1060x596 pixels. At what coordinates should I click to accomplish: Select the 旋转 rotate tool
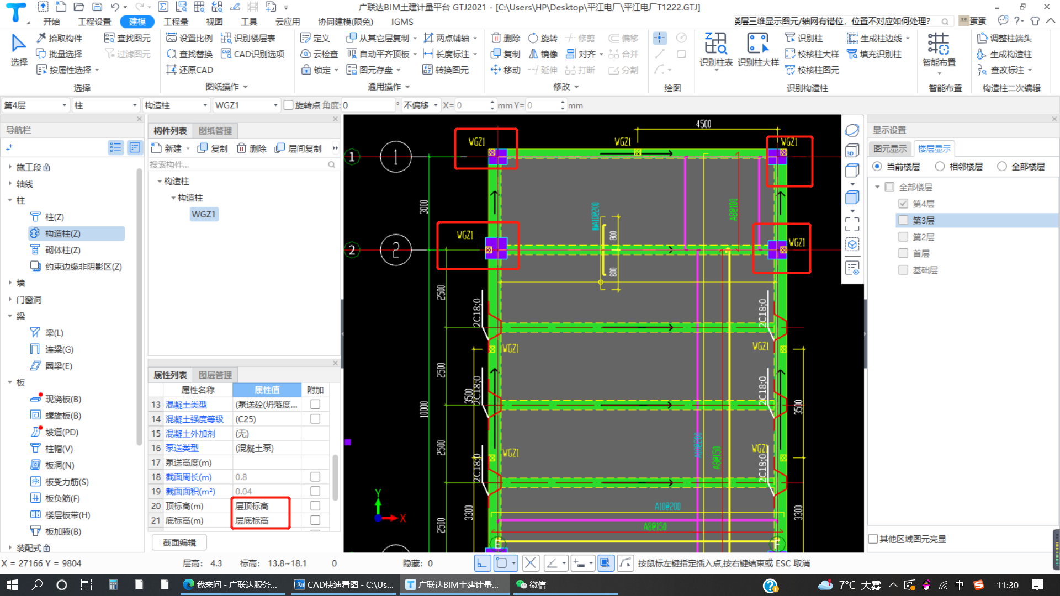[x=543, y=38]
